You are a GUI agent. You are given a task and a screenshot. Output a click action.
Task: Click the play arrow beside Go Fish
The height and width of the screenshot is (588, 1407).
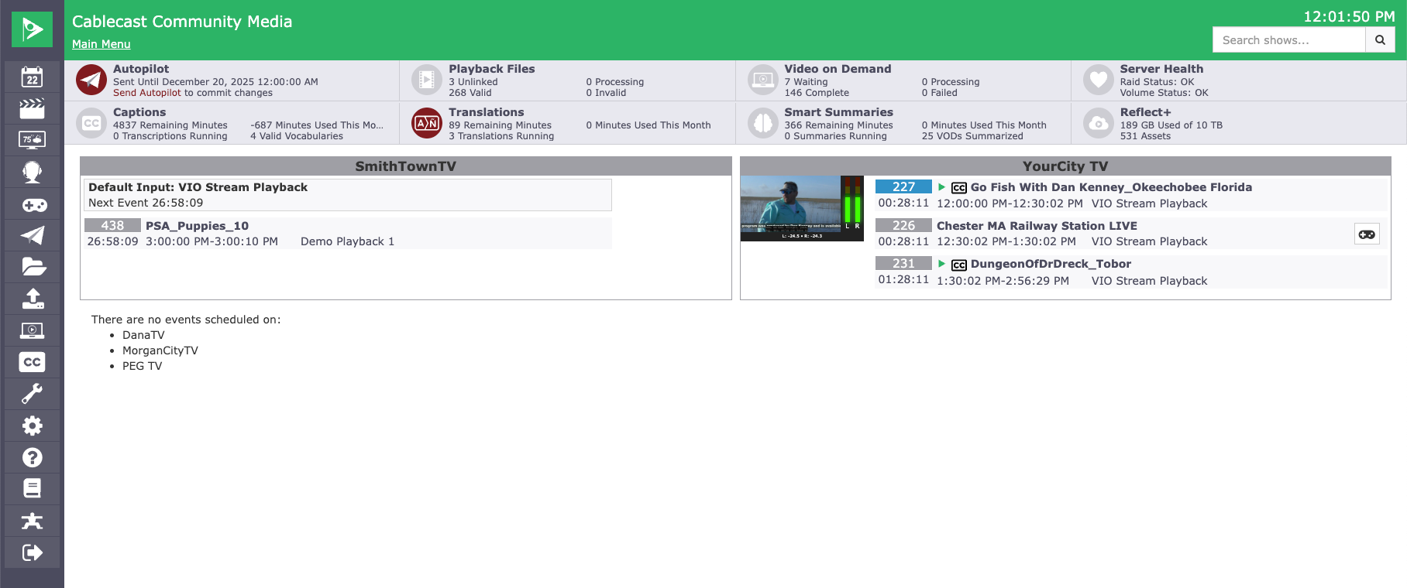click(941, 187)
